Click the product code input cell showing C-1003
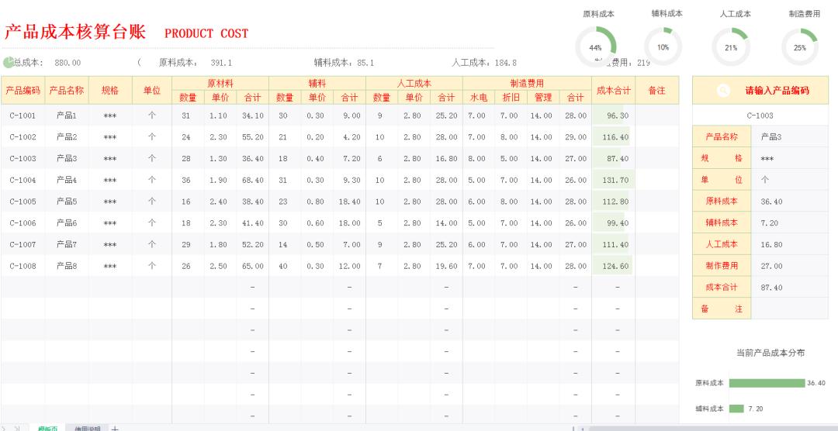 (x=760, y=116)
